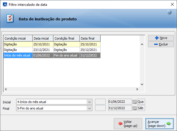Click the 'Fim do ano atual' cell
The height and width of the screenshot is (131, 177).
pyautogui.click(x=66, y=55)
